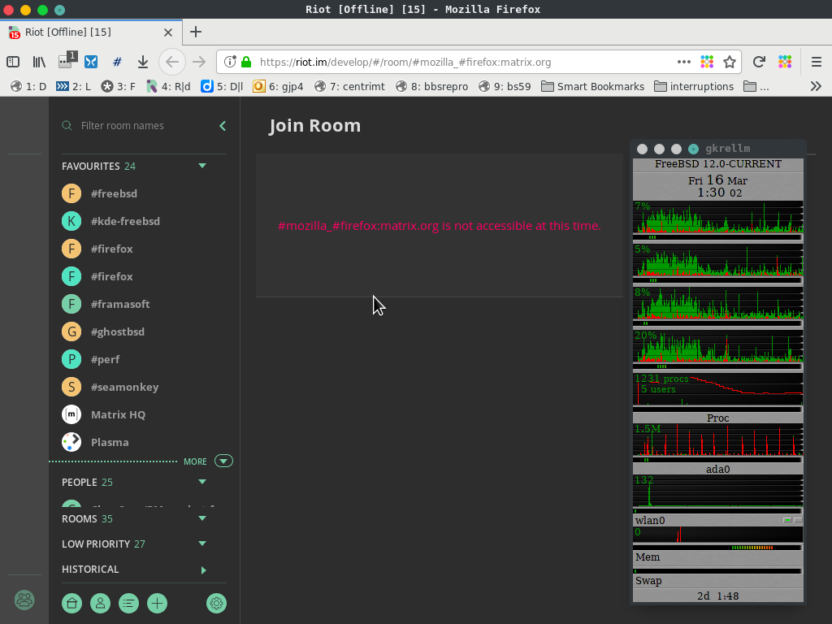Image resolution: width=832 pixels, height=624 pixels.
Task: Expand MORE in favourites list
Action: click(x=223, y=460)
